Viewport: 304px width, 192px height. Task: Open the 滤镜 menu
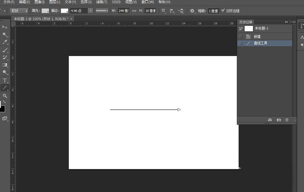coord(101,2)
